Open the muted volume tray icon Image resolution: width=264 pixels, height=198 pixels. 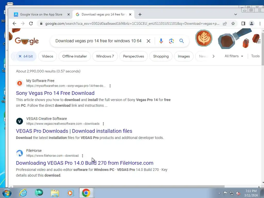click(238, 193)
